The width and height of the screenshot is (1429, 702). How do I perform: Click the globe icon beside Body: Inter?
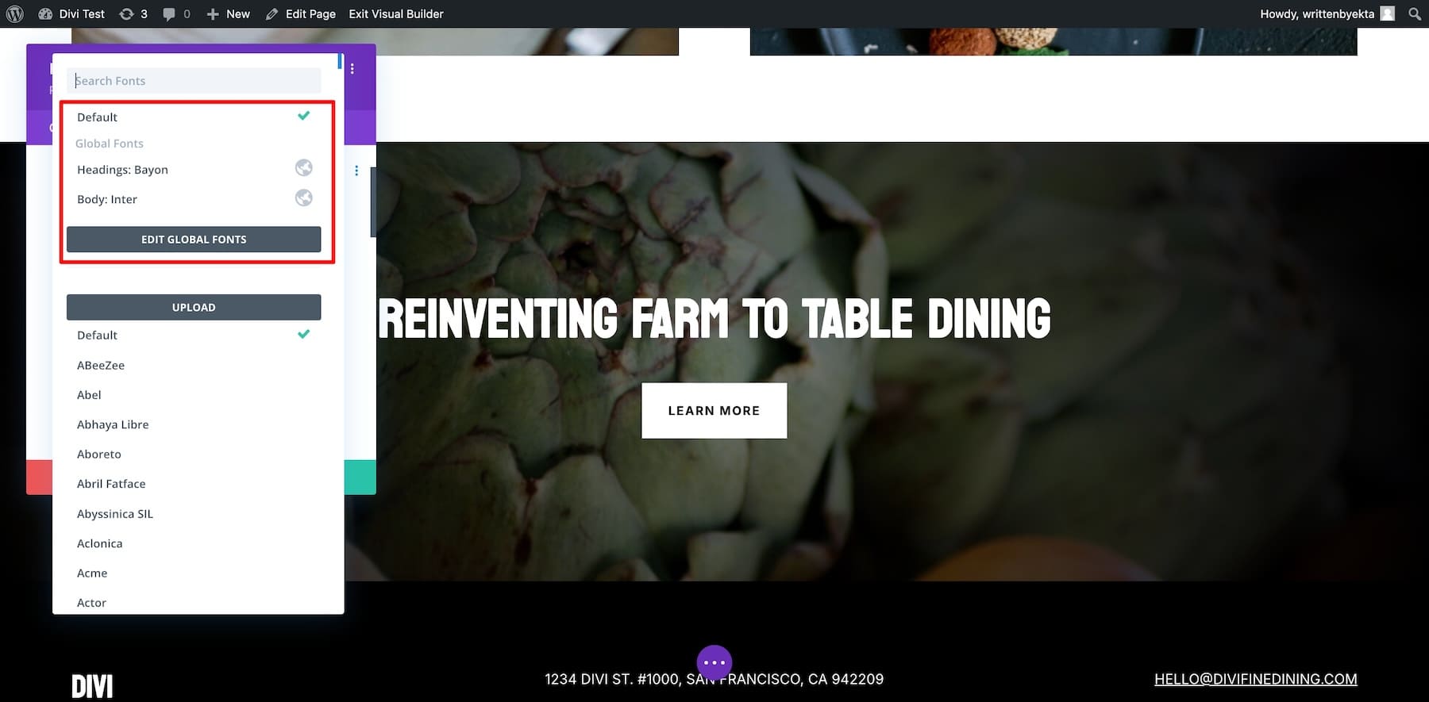pos(303,198)
